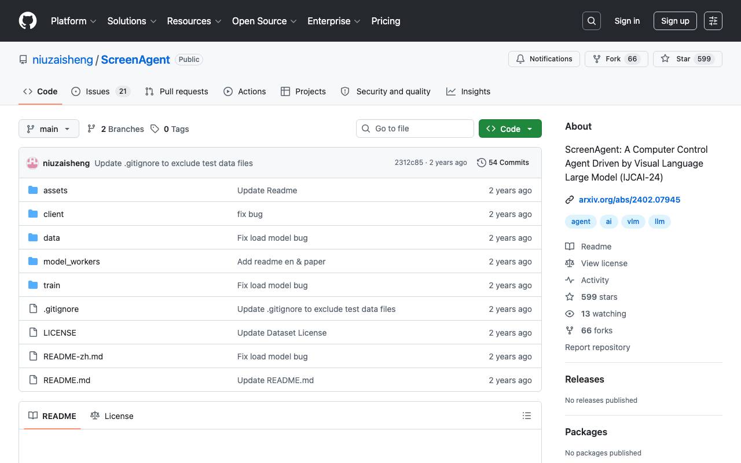The image size is (741, 463).
Task: Open commit hash 2312c85
Action: click(x=409, y=163)
